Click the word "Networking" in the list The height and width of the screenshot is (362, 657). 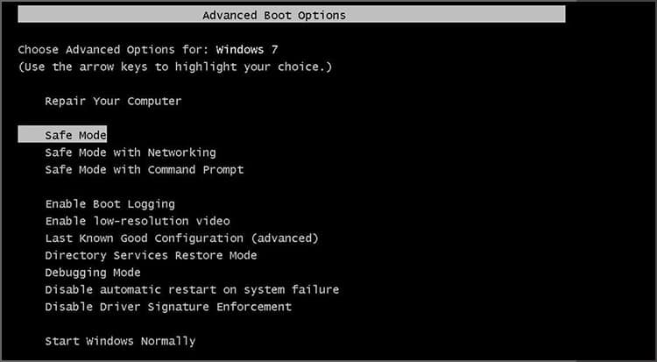pyautogui.click(x=181, y=153)
